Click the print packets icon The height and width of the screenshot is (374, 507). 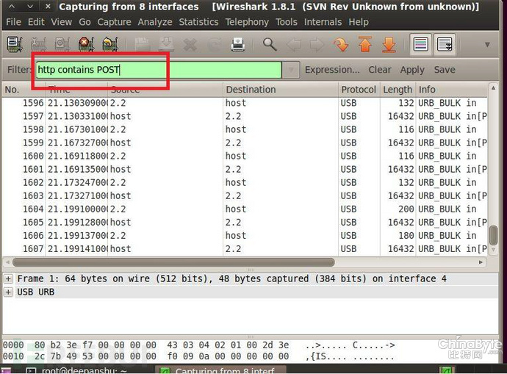coord(237,45)
